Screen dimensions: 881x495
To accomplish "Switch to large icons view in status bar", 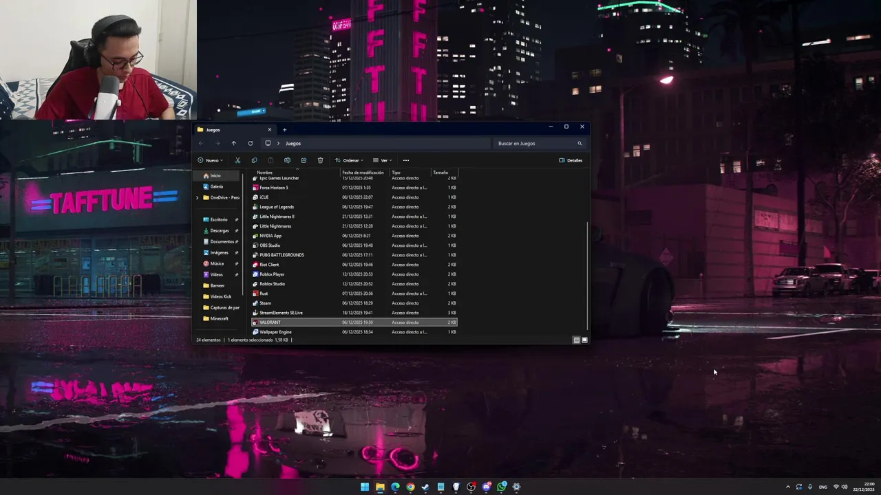I will [x=585, y=340].
